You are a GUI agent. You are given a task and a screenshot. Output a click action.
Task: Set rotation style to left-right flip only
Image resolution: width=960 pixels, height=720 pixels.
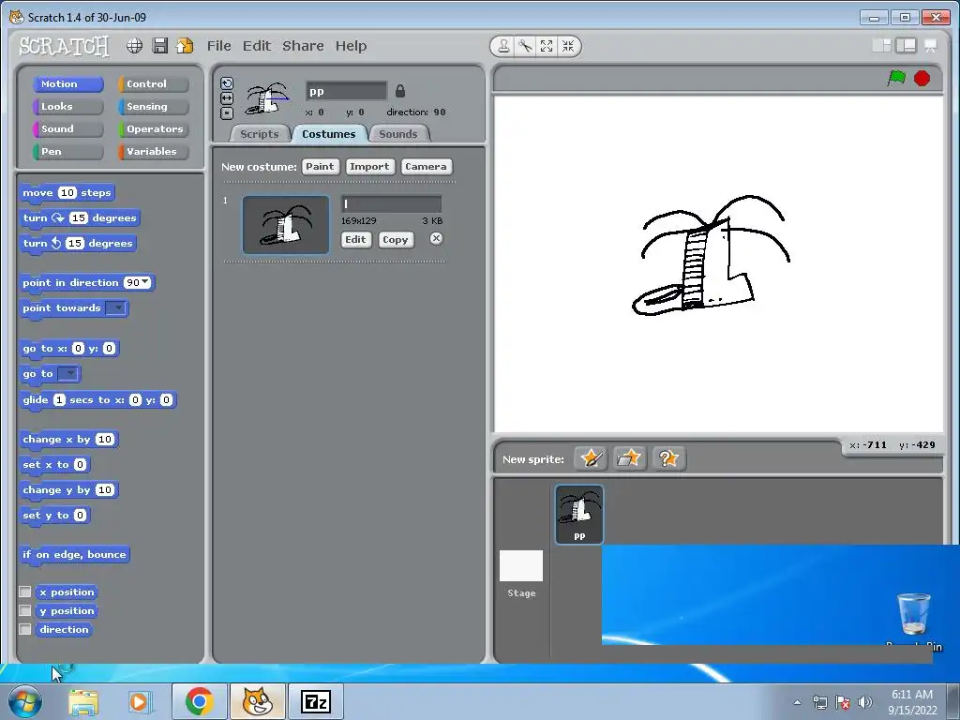pyautogui.click(x=227, y=98)
